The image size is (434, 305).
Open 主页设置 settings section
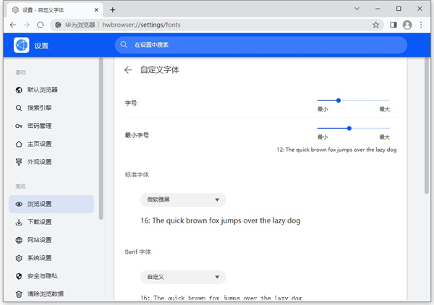(x=51, y=144)
